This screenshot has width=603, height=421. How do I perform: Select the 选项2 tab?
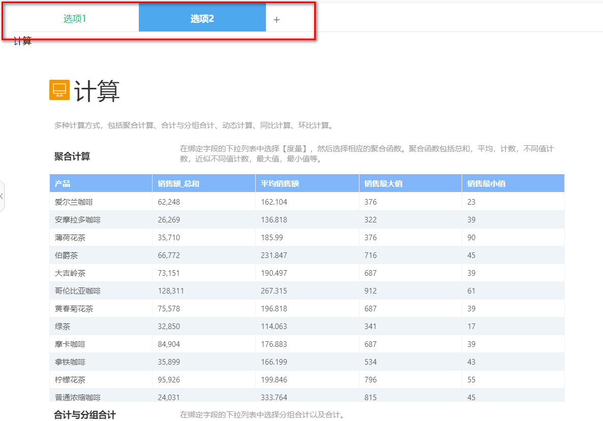tap(202, 18)
